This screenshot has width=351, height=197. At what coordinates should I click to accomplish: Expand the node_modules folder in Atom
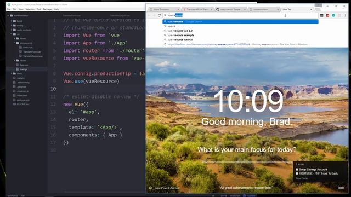(x=12, y=30)
